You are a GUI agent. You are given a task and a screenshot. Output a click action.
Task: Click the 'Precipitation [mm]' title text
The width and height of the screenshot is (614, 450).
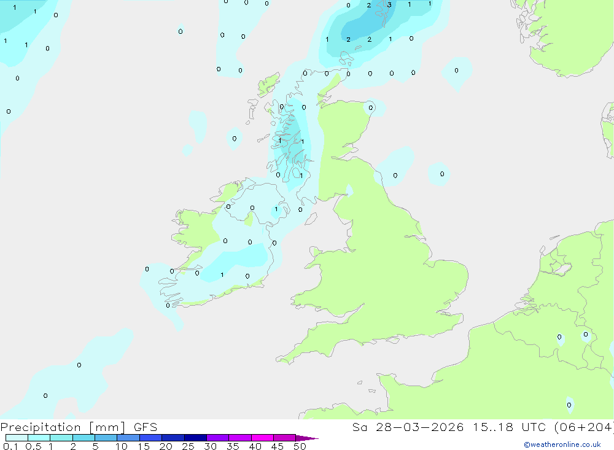[63, 427]
